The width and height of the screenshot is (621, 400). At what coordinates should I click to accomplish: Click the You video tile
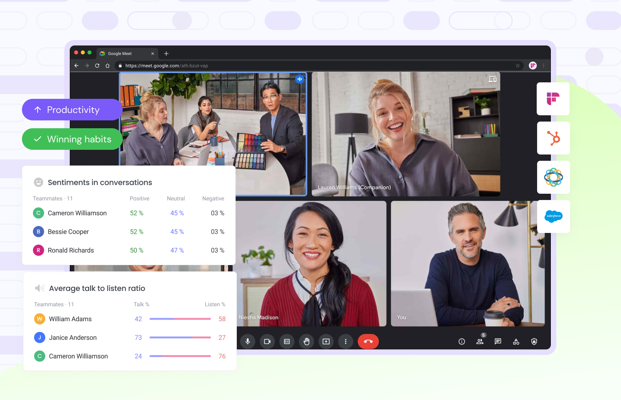[x=468, y=264]
